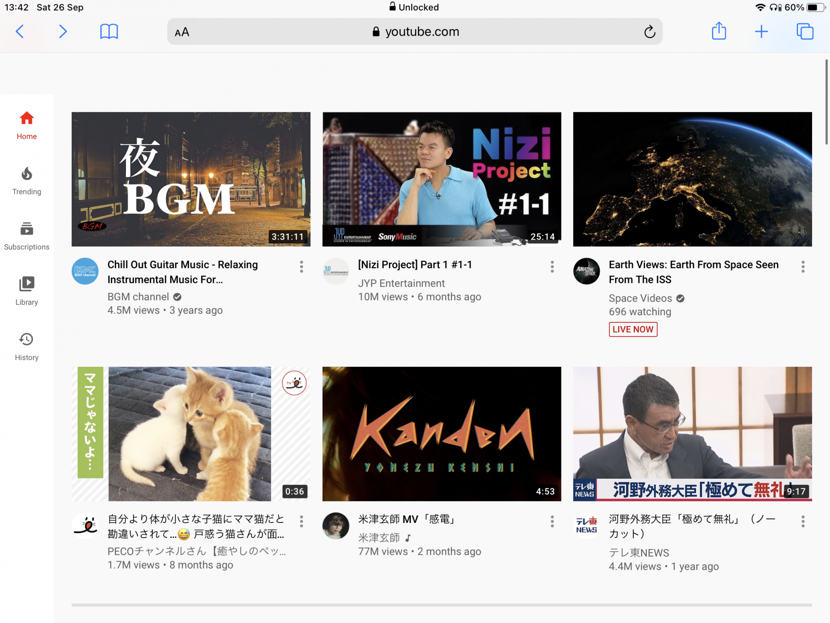This screenshot has width=830, height=623.
Task: Tap the battery status icon
Action: coord(815,7)
